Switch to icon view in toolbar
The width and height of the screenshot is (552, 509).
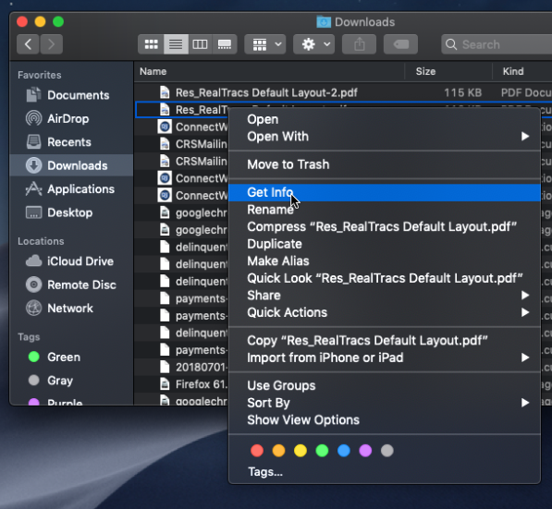(152, 44)
